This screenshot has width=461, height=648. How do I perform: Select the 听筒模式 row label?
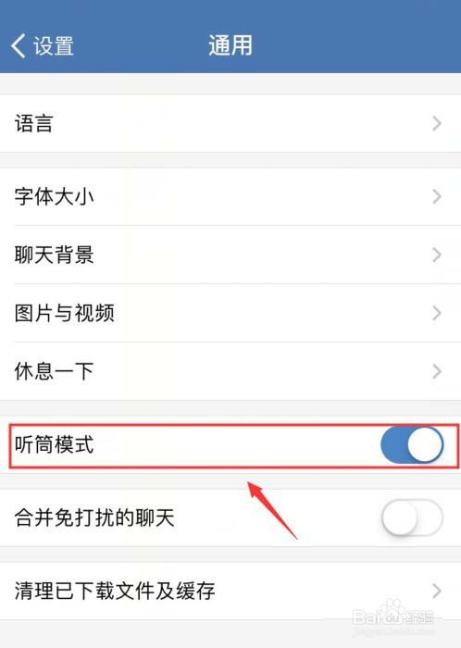pyautogui.click(x=54, y=444)
